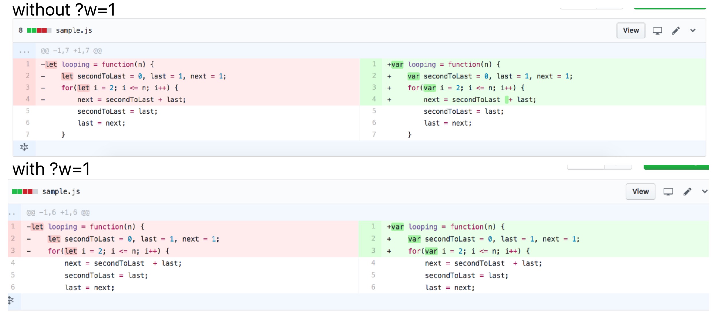Click changed-lines count 8 in top header
This screenshot has width=717, height=322.
tap(21, 30)
